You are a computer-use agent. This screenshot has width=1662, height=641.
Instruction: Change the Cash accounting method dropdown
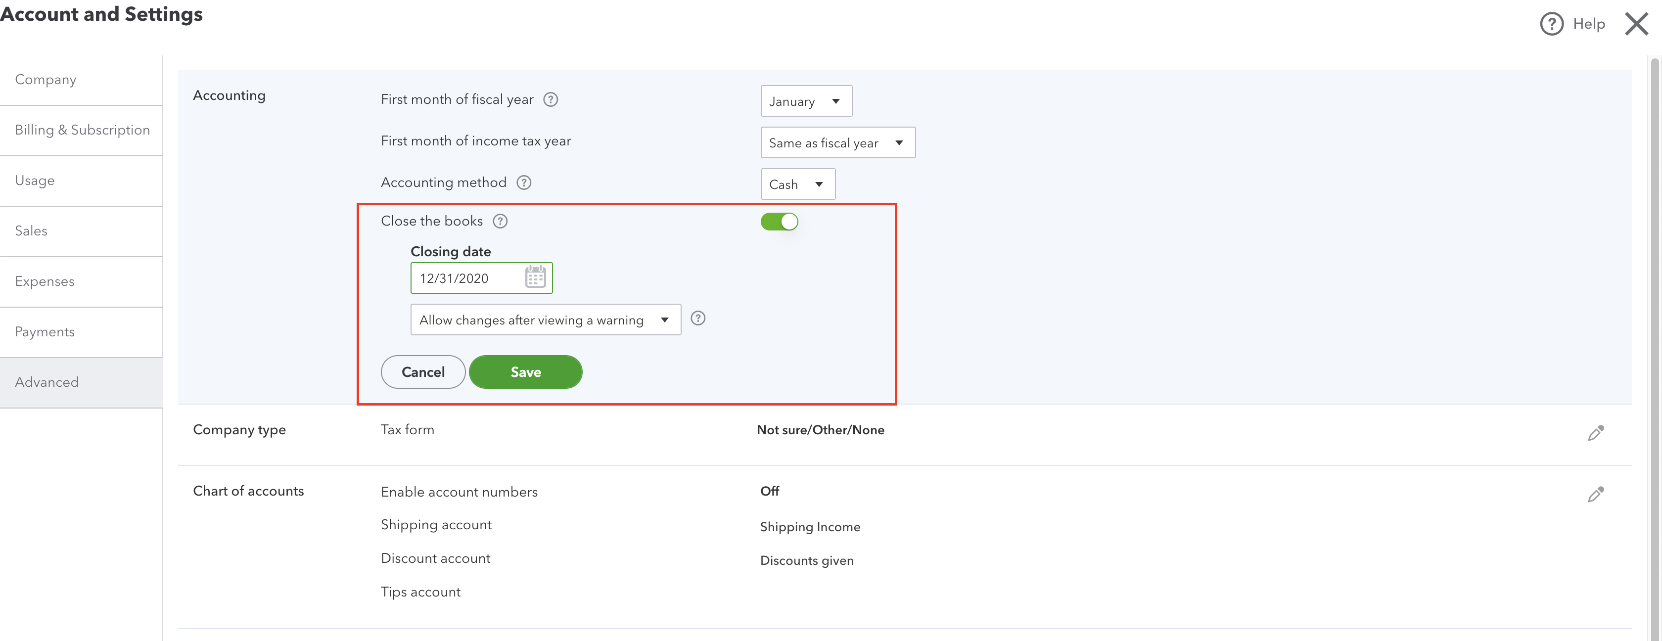point(797,184)
